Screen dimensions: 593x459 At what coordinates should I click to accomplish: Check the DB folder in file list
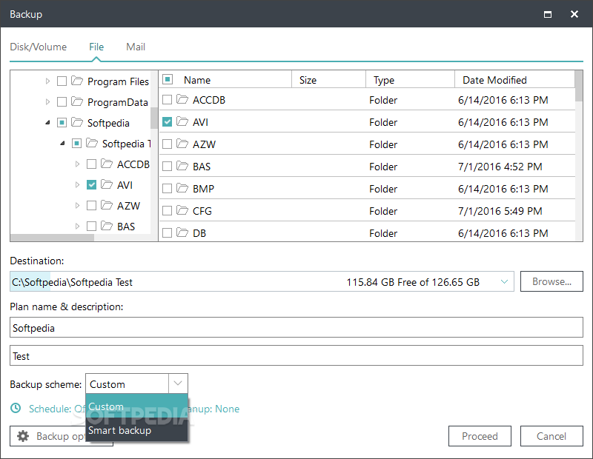coord(168,233)
